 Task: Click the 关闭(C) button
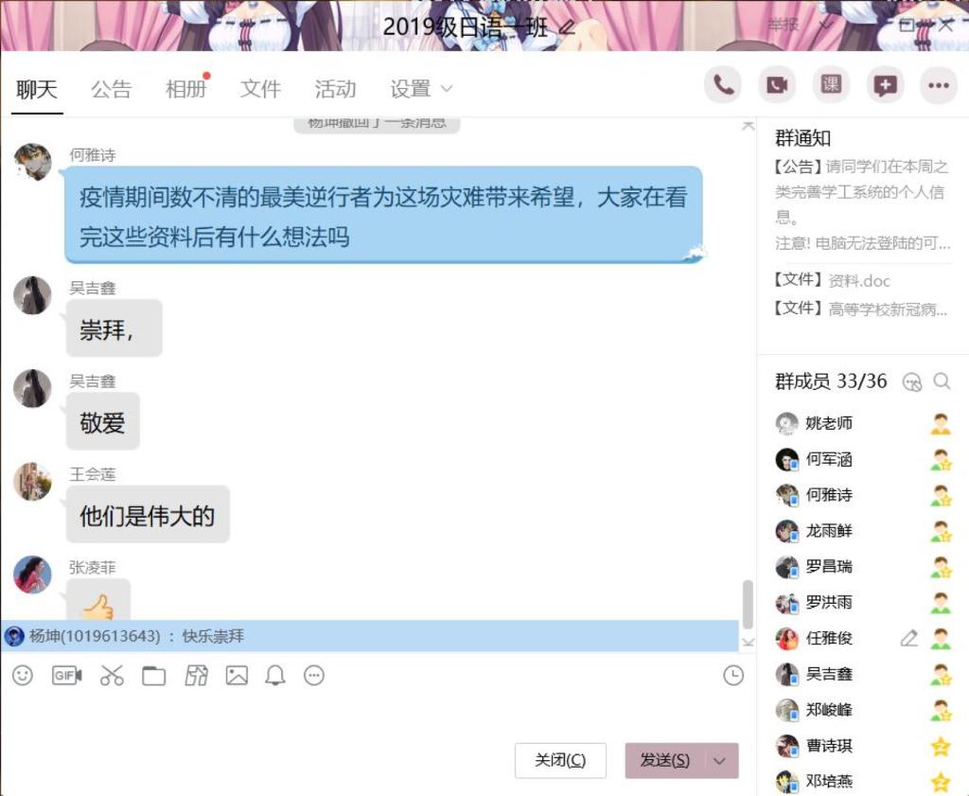(x=560, y=760)
